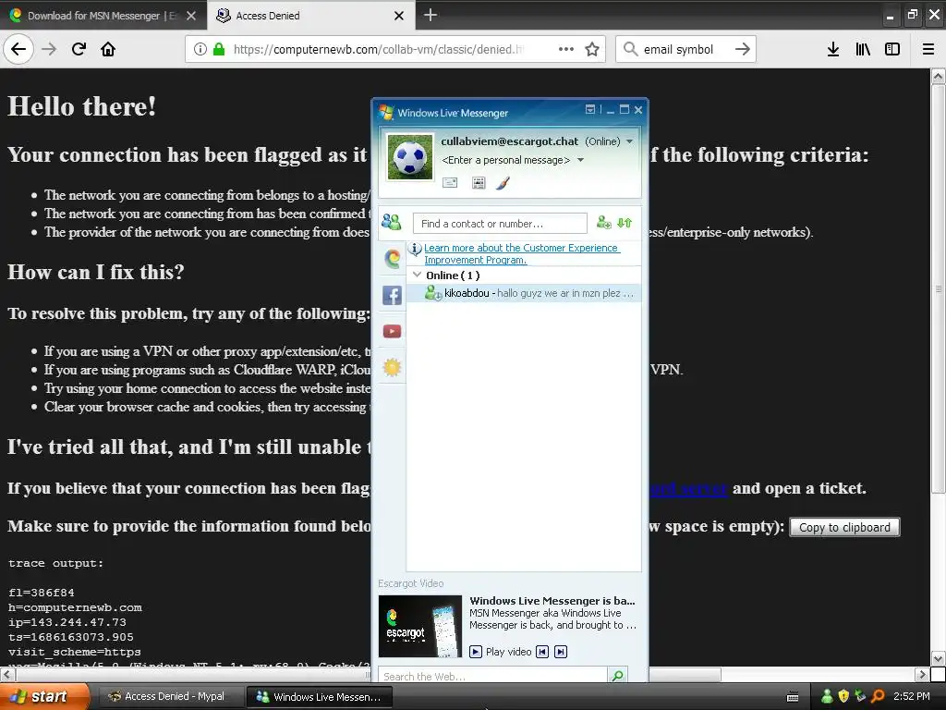Open the security shield tray icon
Screen dimensions: 946x710
tap(843, 696)
